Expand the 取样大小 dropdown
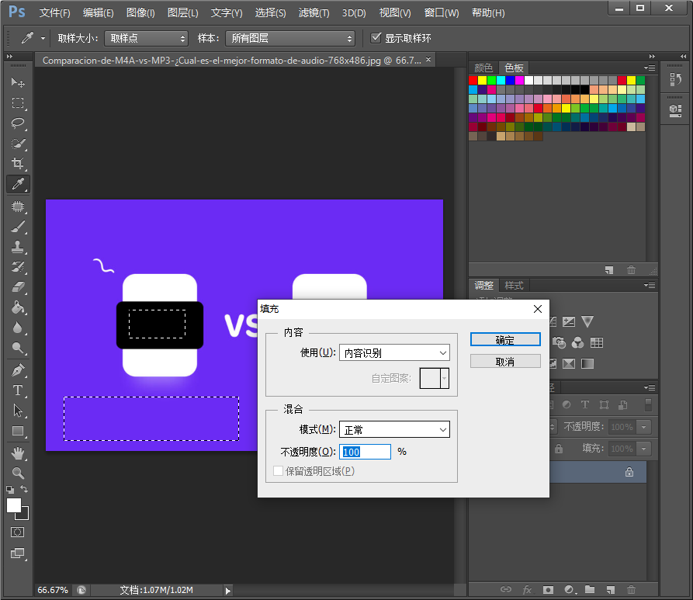Image resolution: width=693 pixels, height=600 pixels. [x=146, y=38]
